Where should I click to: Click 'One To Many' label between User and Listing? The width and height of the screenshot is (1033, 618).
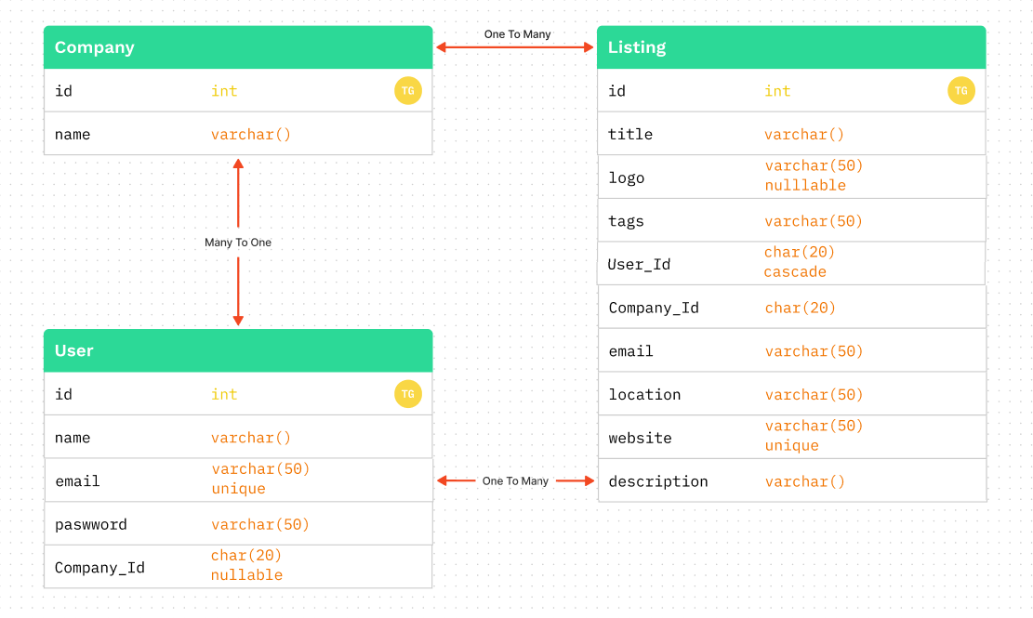coord(515,481)
